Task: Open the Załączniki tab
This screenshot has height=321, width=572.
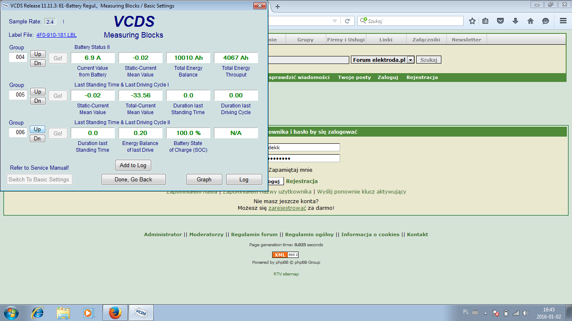Action: click(x=426, y=40)
